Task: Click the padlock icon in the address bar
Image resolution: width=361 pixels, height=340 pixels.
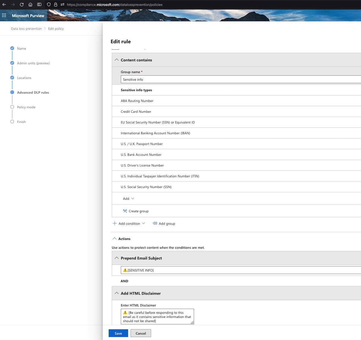Action: (x=55, y=5)
